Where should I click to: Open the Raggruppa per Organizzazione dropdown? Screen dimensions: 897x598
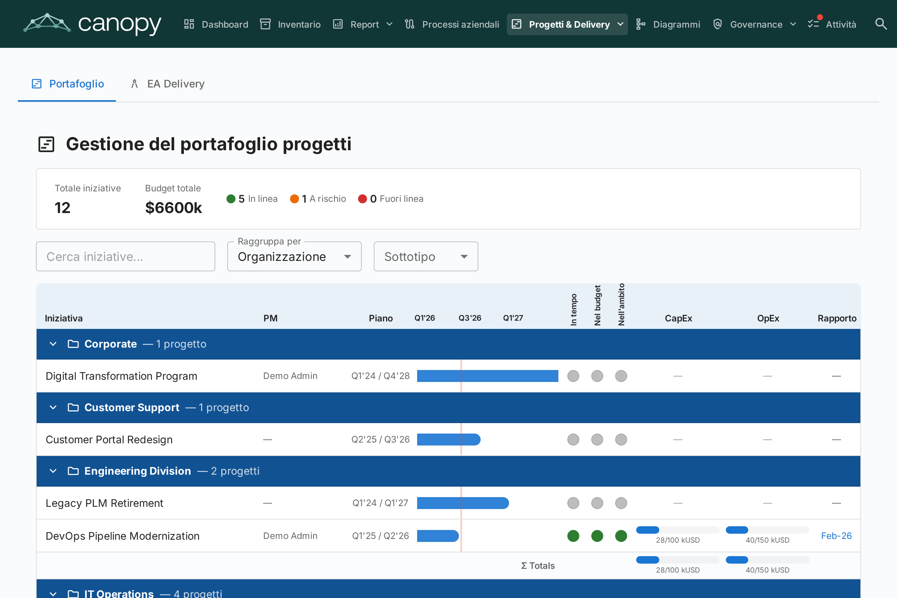(x=295, y=256)
